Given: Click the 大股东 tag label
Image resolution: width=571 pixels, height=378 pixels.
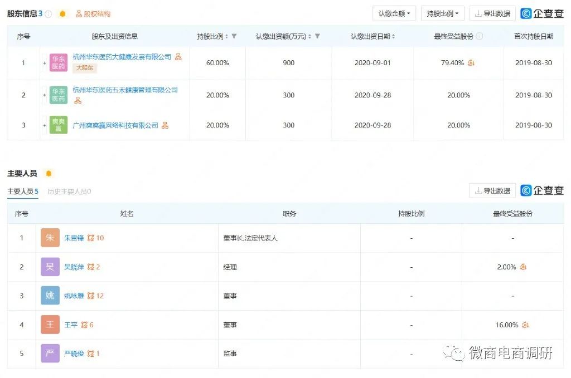Looking at the screenshot, I should pyautogui.click(x=85, y=67).
